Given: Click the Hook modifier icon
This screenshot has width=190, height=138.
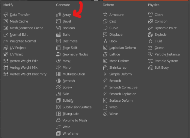Looking at the screenshot, I should [x=105, y=41].
